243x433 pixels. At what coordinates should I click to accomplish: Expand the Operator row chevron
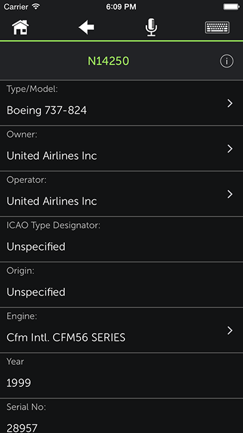click(x=230, y=194)
